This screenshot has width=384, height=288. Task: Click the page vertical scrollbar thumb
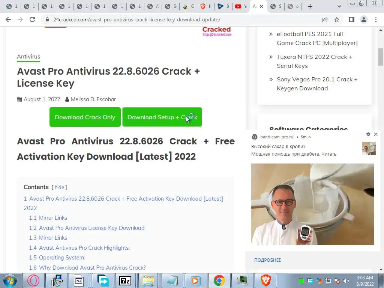click(381, 57)
